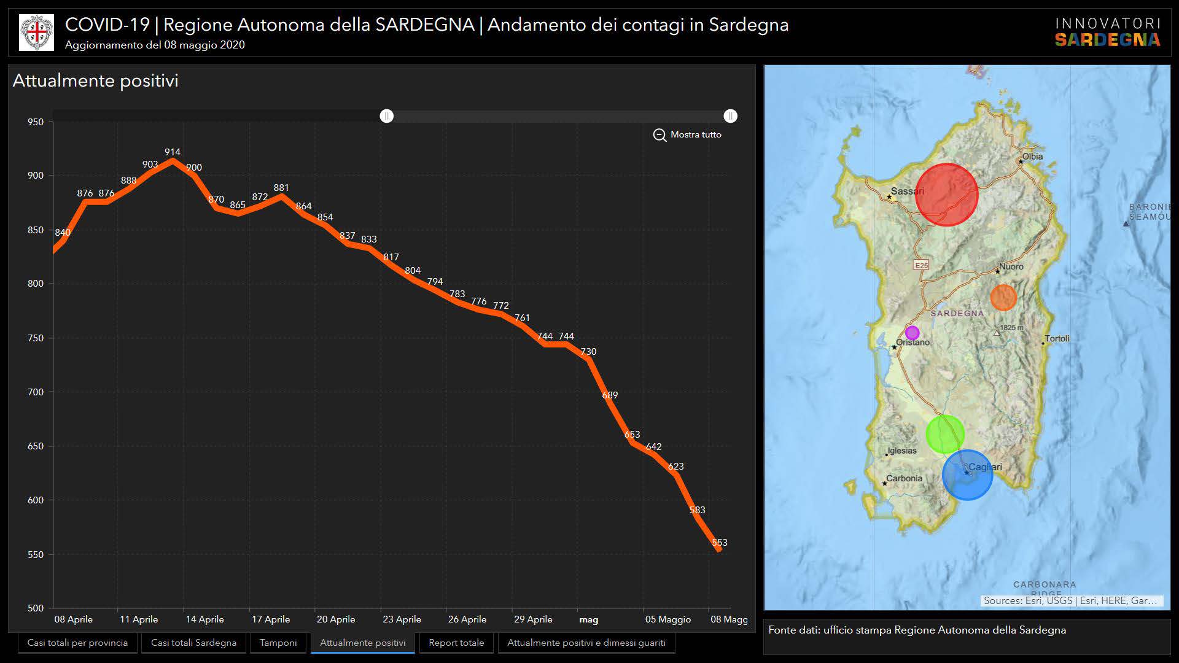Click the green circle on the map
The height and width of the screenshot is (663, 1179).
point(944,435)
